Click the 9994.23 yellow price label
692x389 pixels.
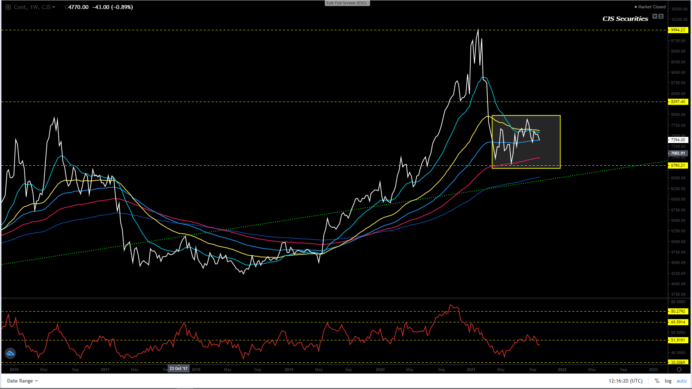(678, 30)
